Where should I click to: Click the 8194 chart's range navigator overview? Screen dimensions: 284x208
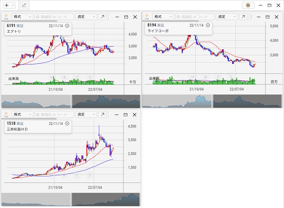pos(212,101)
